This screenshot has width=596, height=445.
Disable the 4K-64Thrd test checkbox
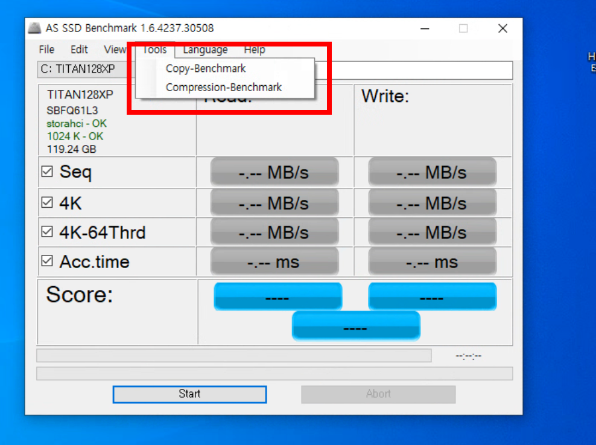(47, 231)
